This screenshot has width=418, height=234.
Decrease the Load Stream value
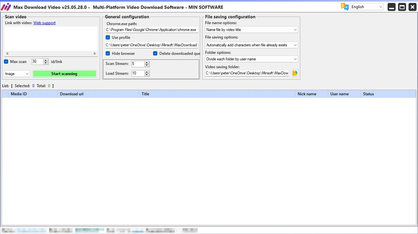point(147,75)
